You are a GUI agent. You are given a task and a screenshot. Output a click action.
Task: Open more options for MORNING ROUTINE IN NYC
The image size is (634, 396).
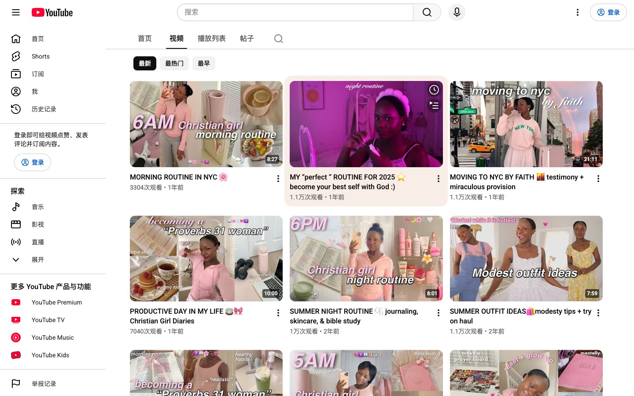278,179
